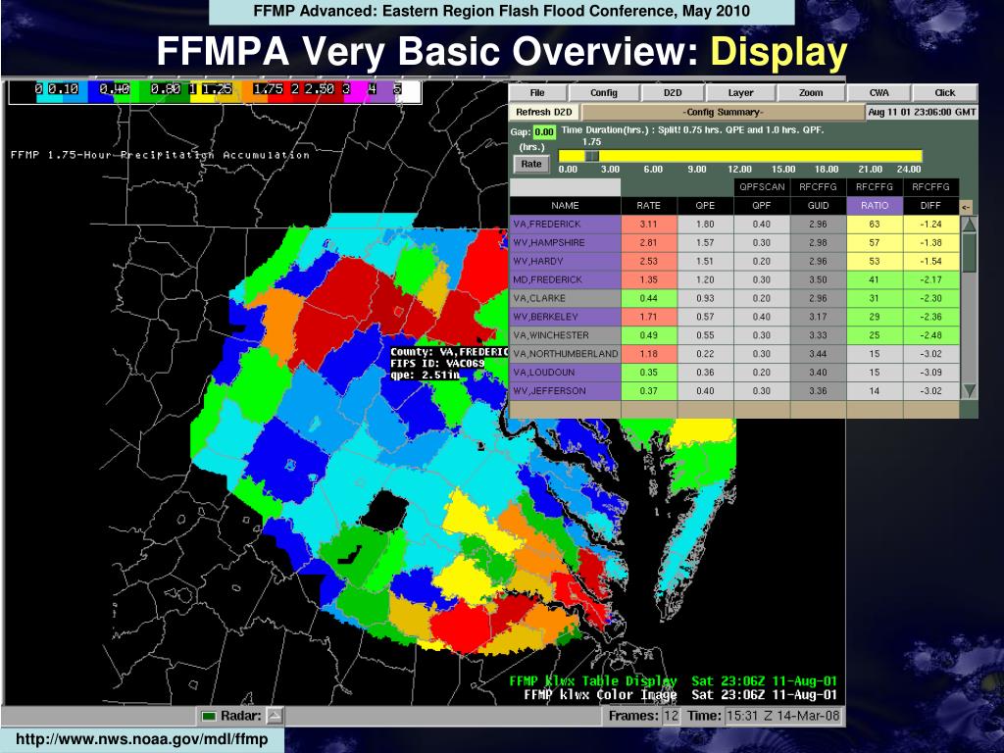Screen dimensions: 1004x753
Task: Sort table by QPF column header
Action: click(x=761, y=206)
